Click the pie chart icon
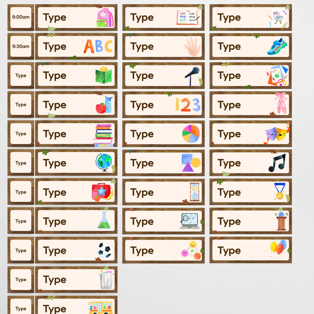The height and width of the screenshot is (314, 314). [x=191, y=133]
